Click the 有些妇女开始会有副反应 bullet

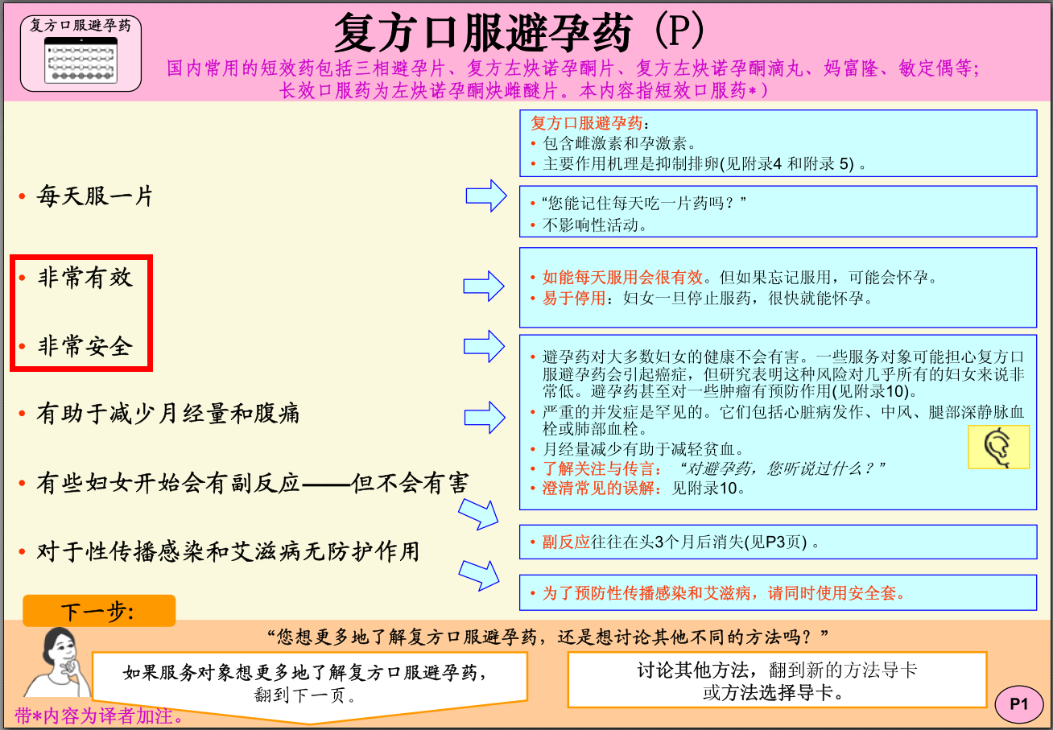pos(252,483)
